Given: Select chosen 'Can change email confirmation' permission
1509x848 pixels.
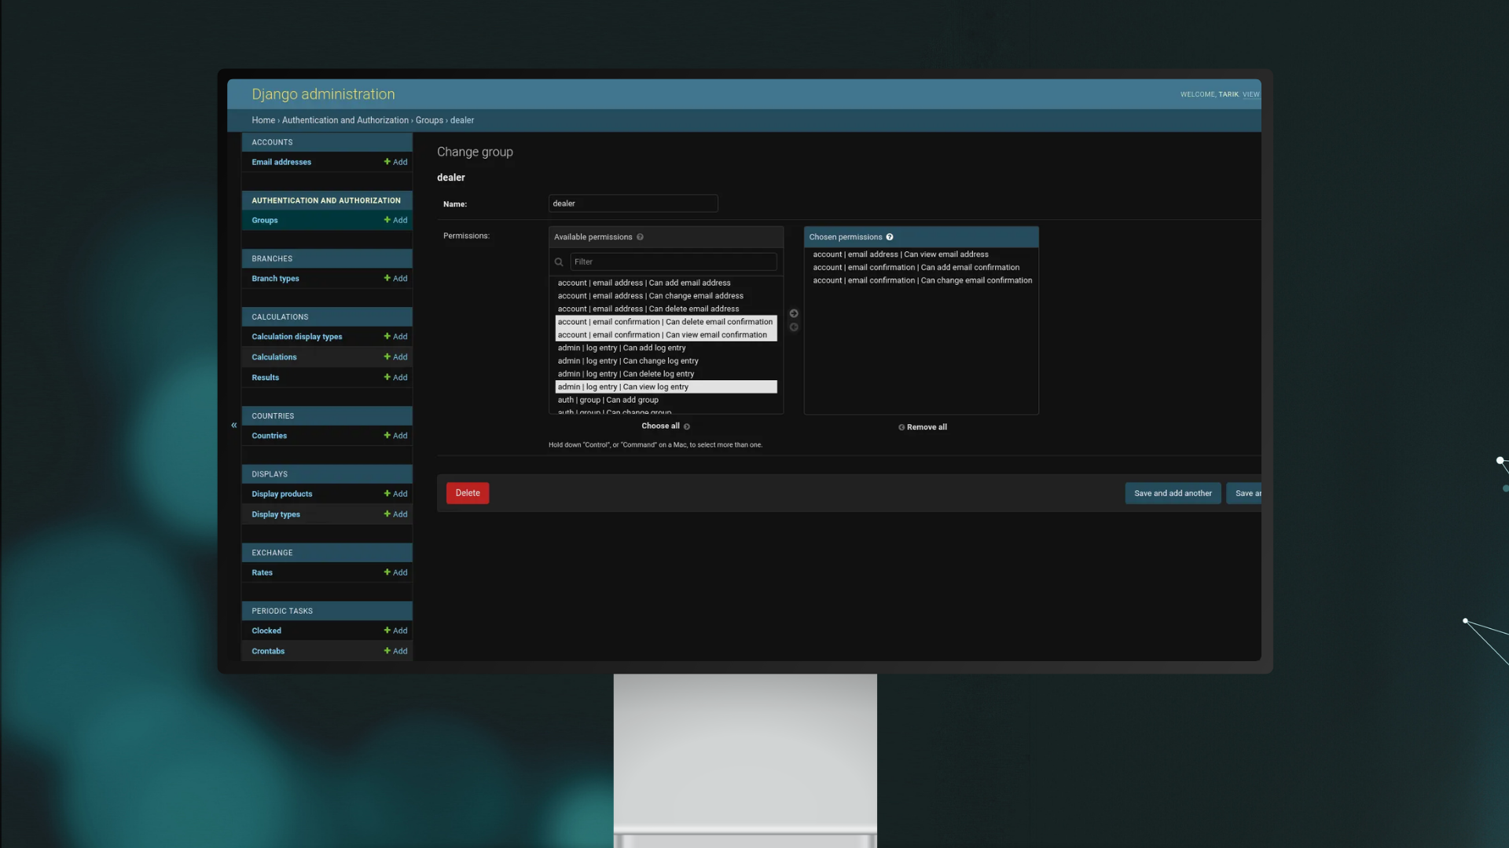Looking at the screenshot, I should [x=921, y=280].
